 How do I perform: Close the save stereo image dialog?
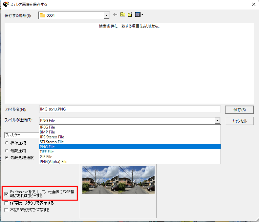pos(254,4)
